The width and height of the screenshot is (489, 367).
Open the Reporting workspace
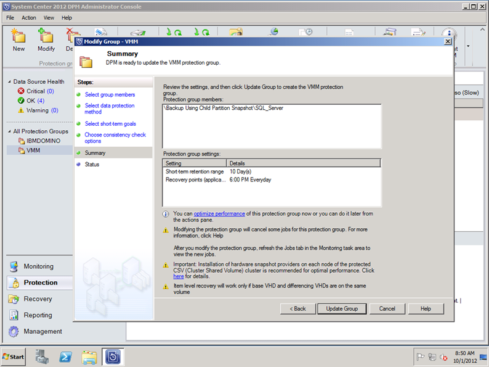point(39,315)
